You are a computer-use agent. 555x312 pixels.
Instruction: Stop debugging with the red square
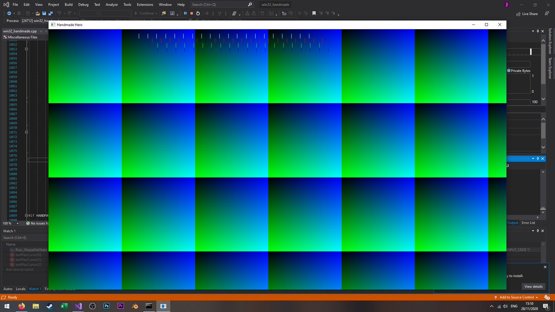pos(191,13)
